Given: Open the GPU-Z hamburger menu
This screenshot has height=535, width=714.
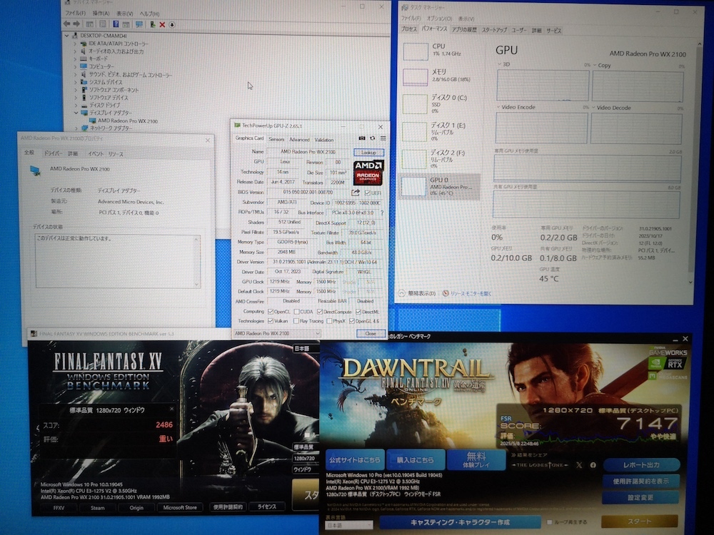Looking at the screenshot, I should [383, 138].
